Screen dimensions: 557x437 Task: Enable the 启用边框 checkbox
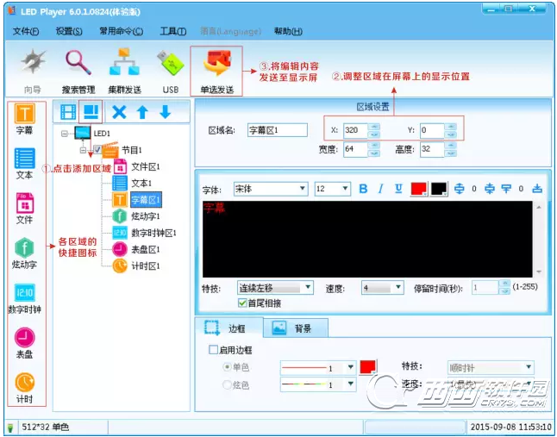click(x=213, y=350)
